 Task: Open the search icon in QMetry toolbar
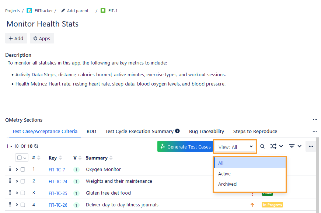click(262, 146)
